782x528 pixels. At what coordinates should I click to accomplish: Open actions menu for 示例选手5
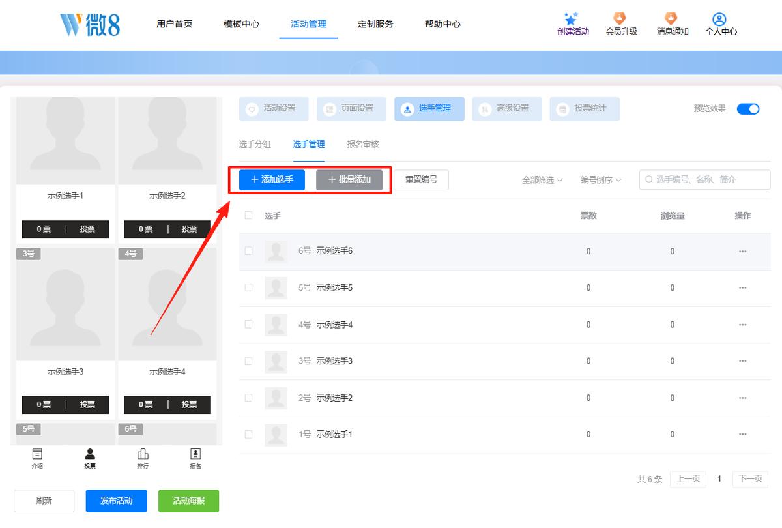[742, 288]
